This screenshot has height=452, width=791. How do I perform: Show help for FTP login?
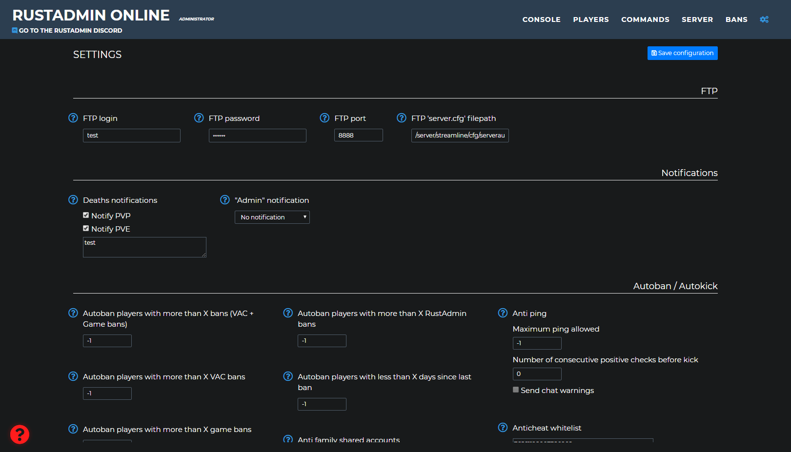(73, 118)
